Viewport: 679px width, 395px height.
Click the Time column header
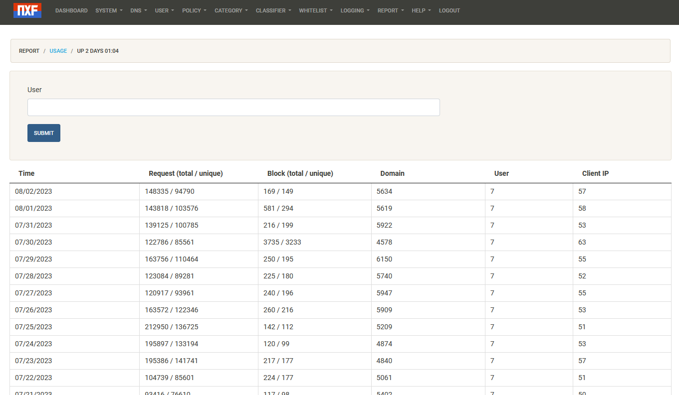(x=26, y=173)
